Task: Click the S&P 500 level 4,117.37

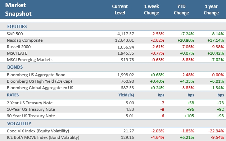Action: point(126,34)
